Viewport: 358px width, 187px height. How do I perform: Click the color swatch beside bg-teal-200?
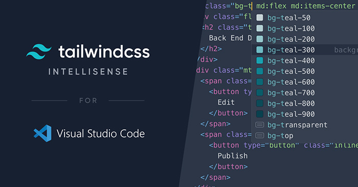pyautogui.click(x=260, y=39)
